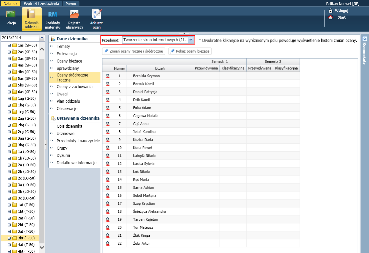This screenshot has height=253, width=369.
Task: Open the school year 2013/2014 dropdown
Action: (42, 38)
